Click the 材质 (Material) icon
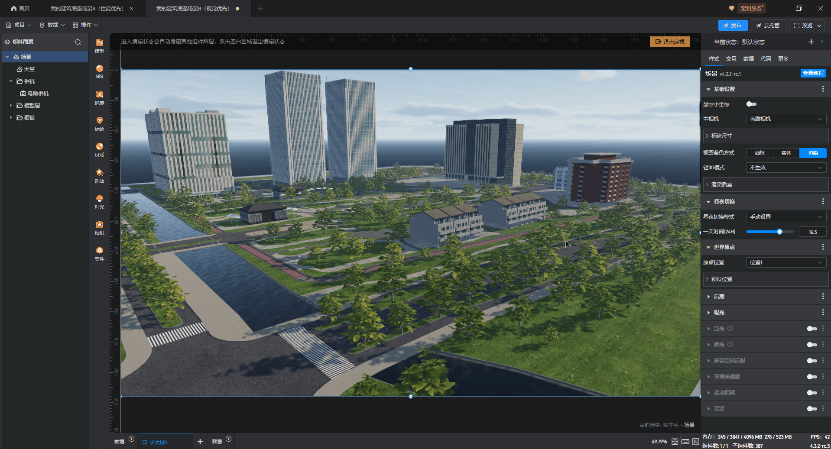 [99, 149]
